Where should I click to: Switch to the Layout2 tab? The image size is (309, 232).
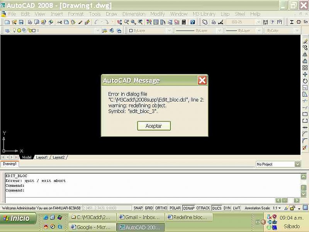(59, 157)
